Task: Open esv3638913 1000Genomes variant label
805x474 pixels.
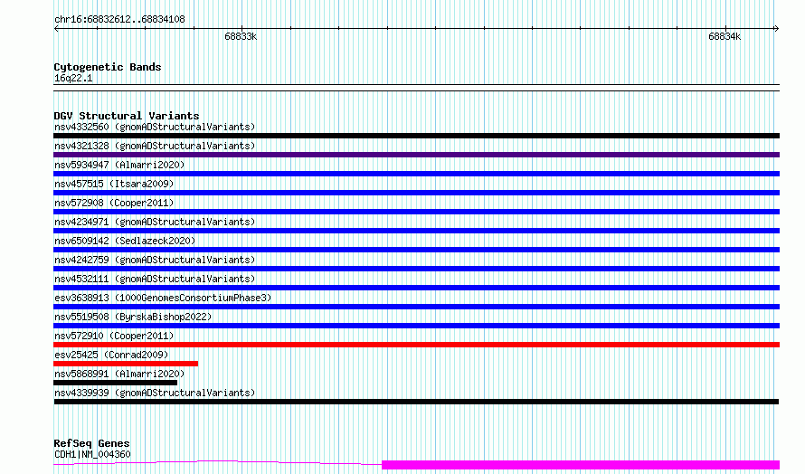Action: point(163,298)
